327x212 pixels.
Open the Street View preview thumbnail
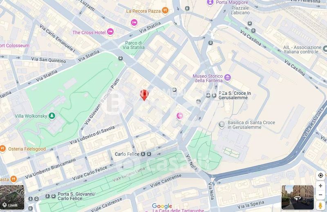point(298,197)
